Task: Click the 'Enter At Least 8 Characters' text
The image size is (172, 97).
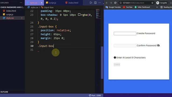Action: click(x=131, y=58)
